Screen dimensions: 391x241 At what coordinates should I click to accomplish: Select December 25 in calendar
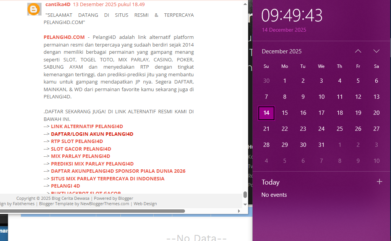(x=340, y=129)
